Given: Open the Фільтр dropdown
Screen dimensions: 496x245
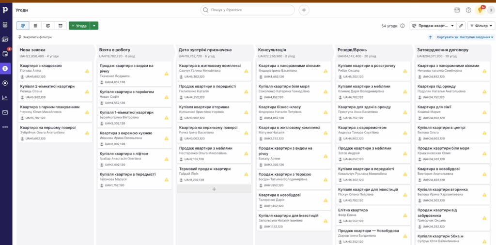Looking at the screenshot, I should 480,26.
